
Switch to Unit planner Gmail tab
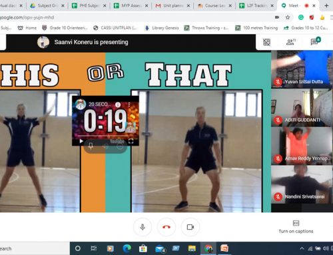pyautogui.click(x=172, y=5)
